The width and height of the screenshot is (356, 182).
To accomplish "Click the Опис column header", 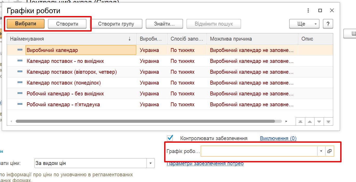I will tap(316, 39).
